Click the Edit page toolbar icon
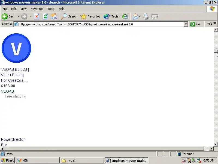 (155, 16)
